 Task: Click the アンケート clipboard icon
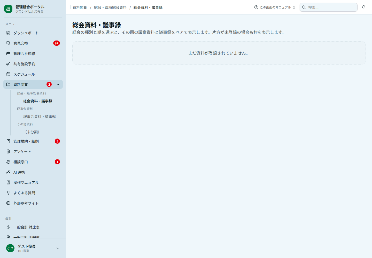pyautogui.click(x=8, y=151)
